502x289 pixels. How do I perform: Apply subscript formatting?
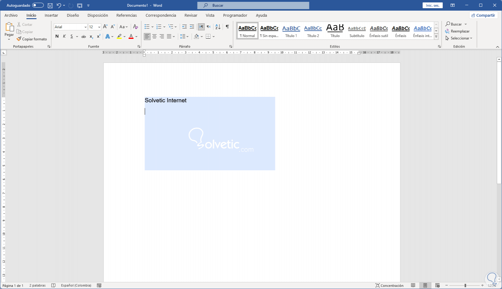[91, 36]
